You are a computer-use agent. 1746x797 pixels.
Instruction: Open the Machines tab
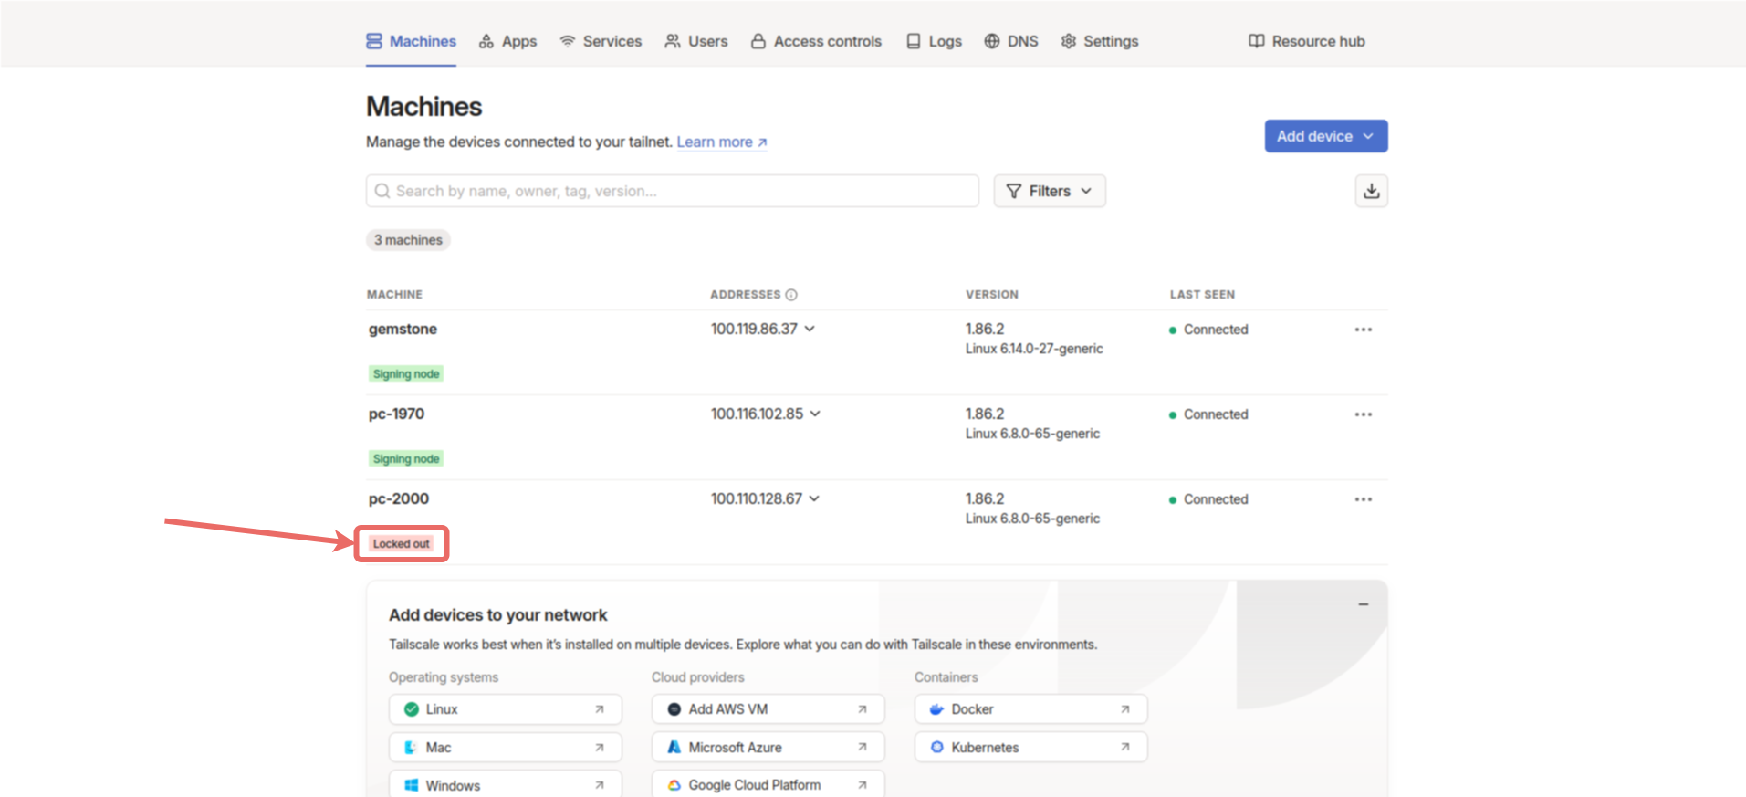[411, 41]
